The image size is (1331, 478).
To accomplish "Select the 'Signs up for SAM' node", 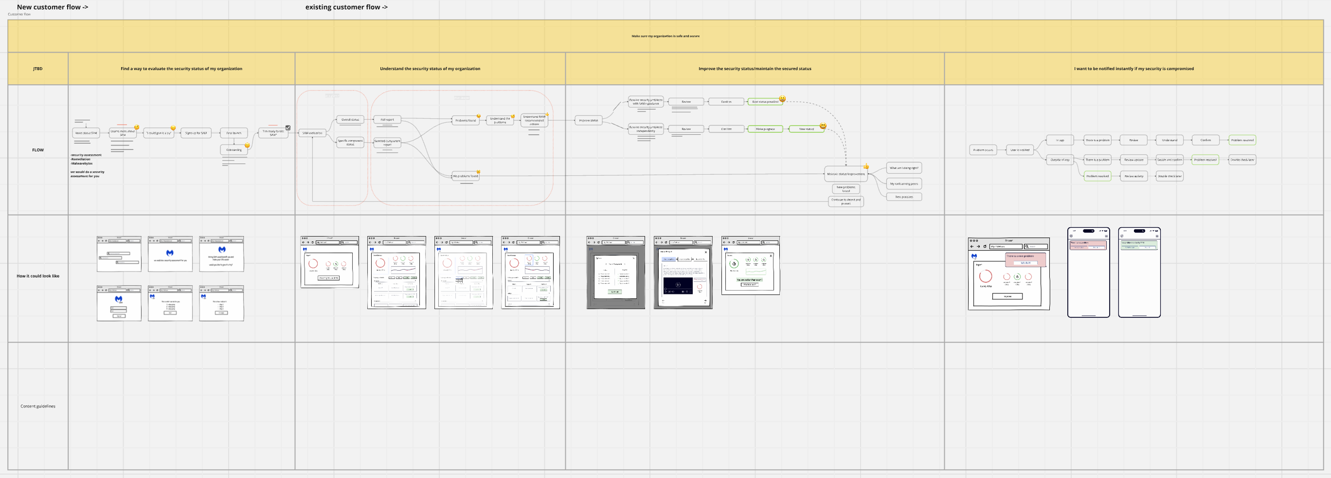I will pos(196,133).
